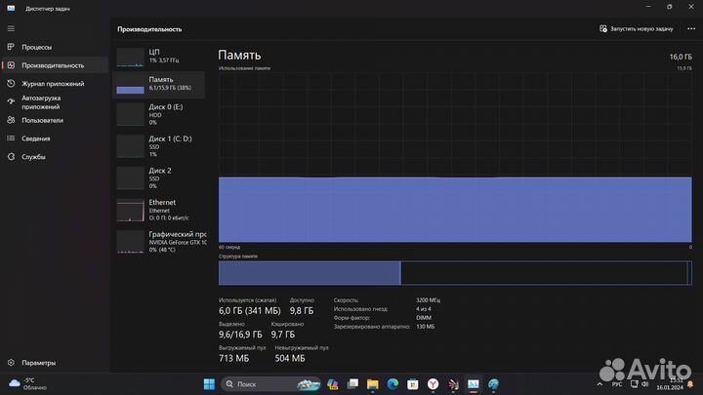The height and width of the screenshot is (395, 703).
Task: Click the 3200 МГц speed value
Action: [x=429, y=300]
